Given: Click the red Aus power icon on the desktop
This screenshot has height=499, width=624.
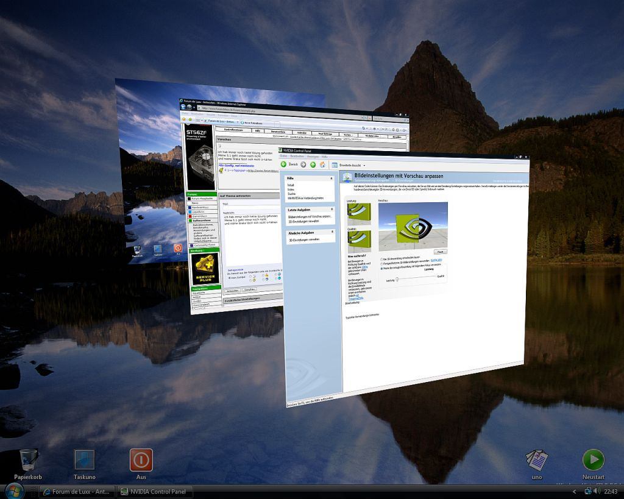Looking at the screenshot, I should point(141,464).
